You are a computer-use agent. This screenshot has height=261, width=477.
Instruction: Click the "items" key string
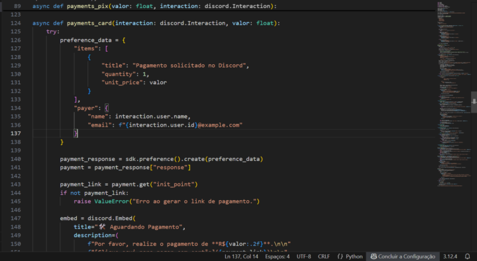[x=85, y=48]
